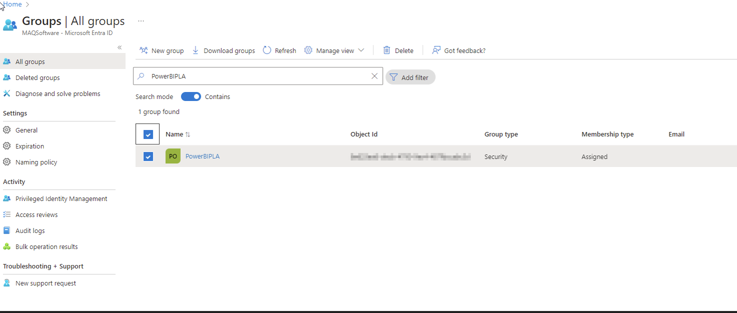Screen dimensions: 737x313
Task: Uncheck the PowerBIPLA row checkbox
Action: click(148, 156)
